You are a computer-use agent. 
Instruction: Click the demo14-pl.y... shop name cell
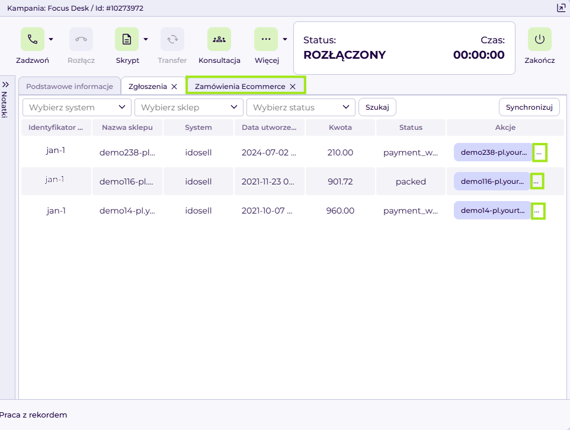[127, 211]
